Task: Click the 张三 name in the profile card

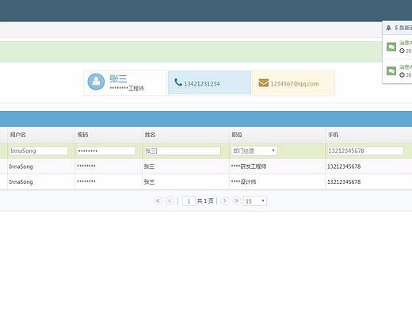Action: click(118, 78)
